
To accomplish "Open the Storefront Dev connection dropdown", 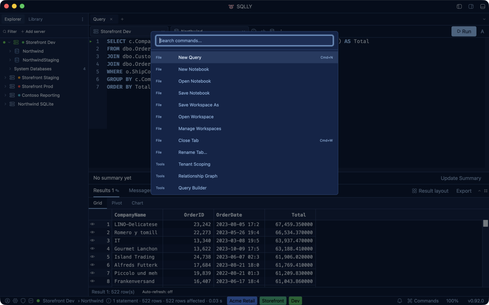I will tap(129, 32).
